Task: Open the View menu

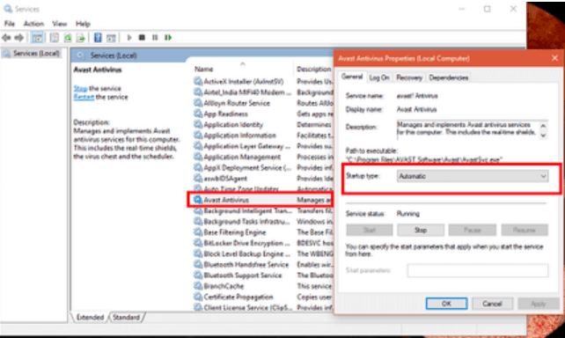Action: 60,24
